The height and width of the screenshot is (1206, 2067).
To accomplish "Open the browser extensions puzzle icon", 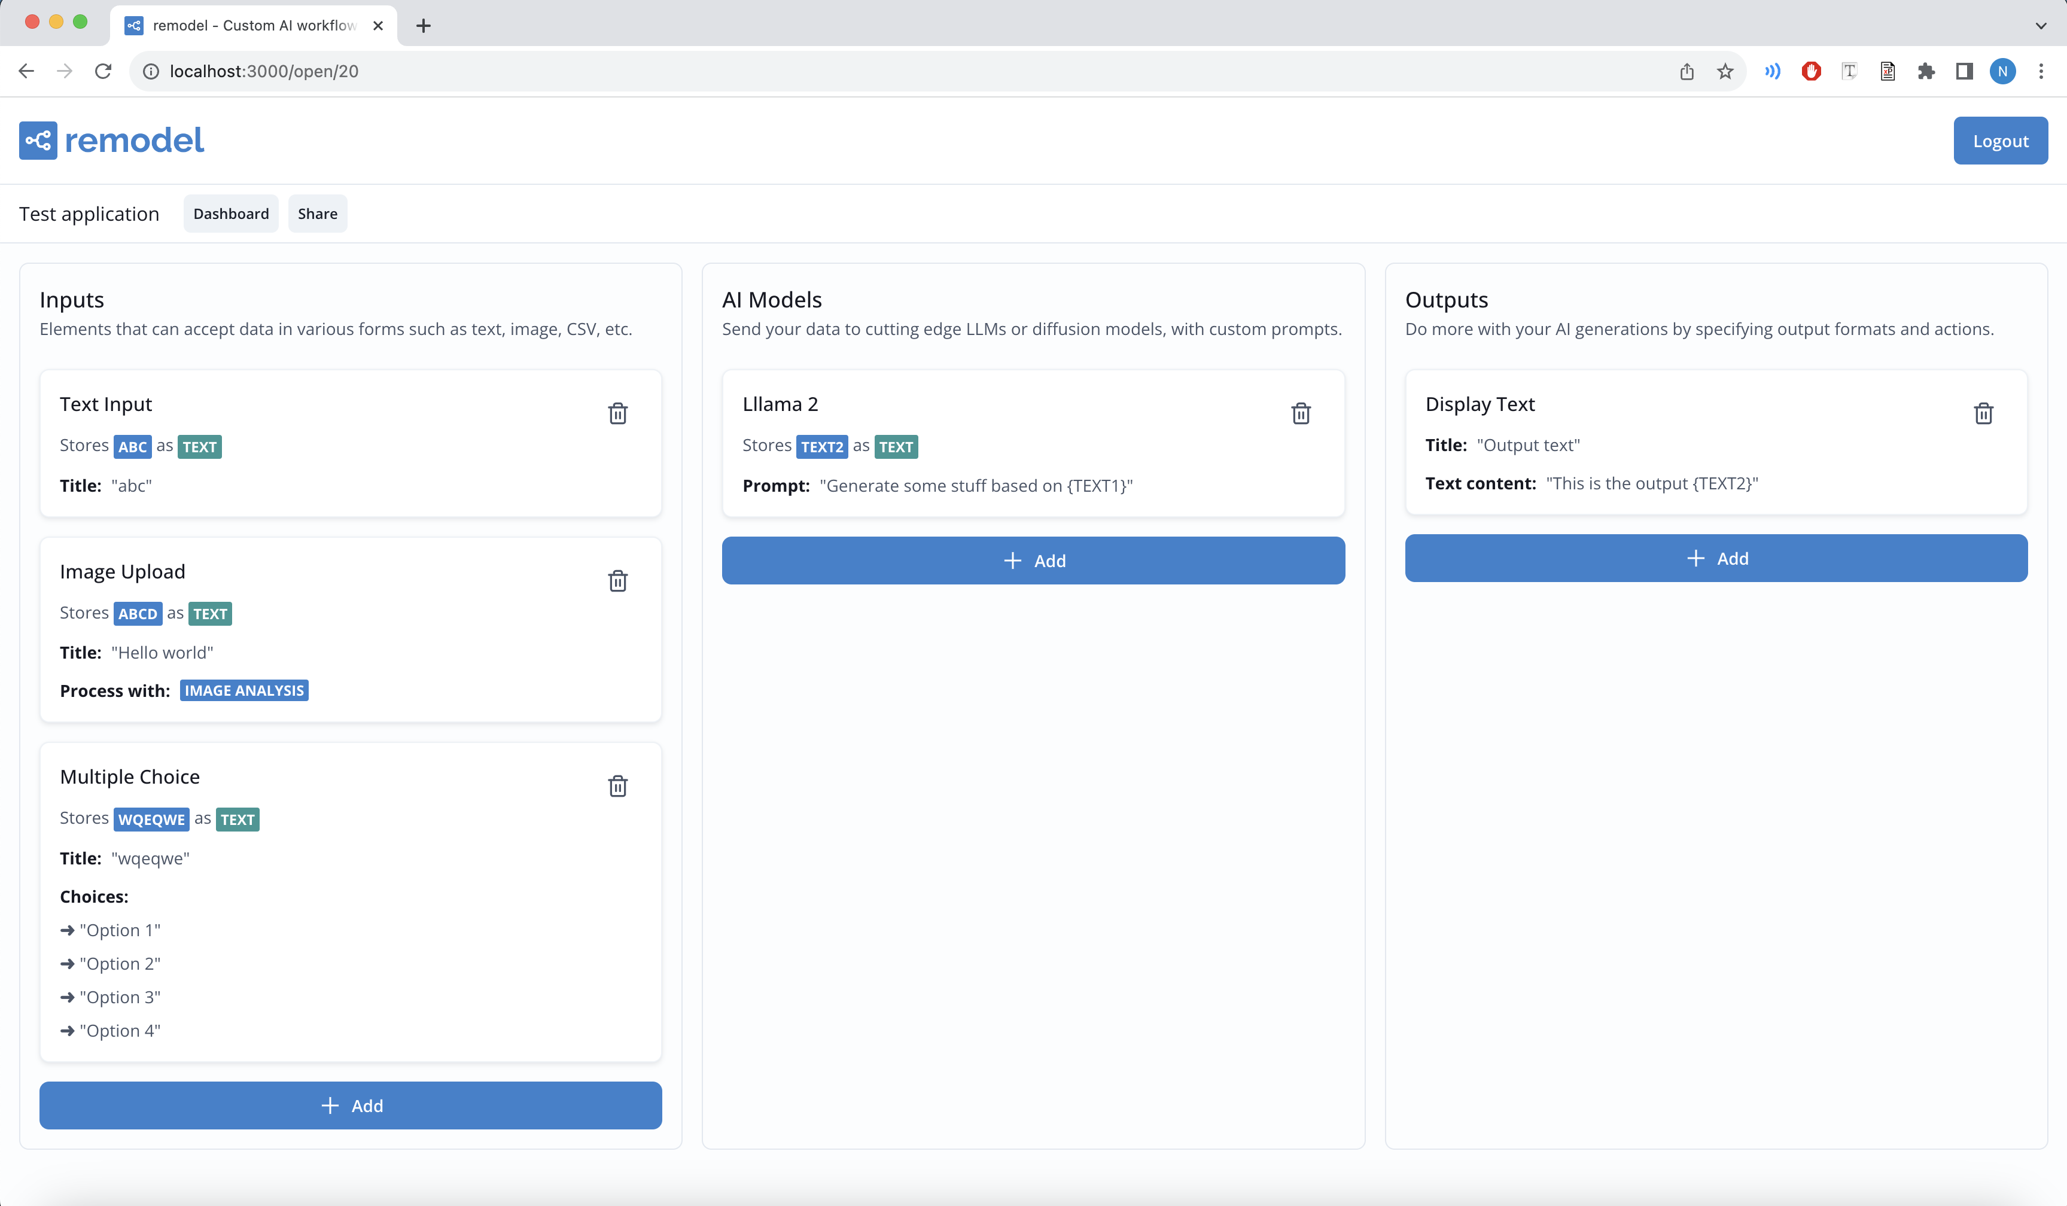I will pyautogui.click(x=1926, y=71).
